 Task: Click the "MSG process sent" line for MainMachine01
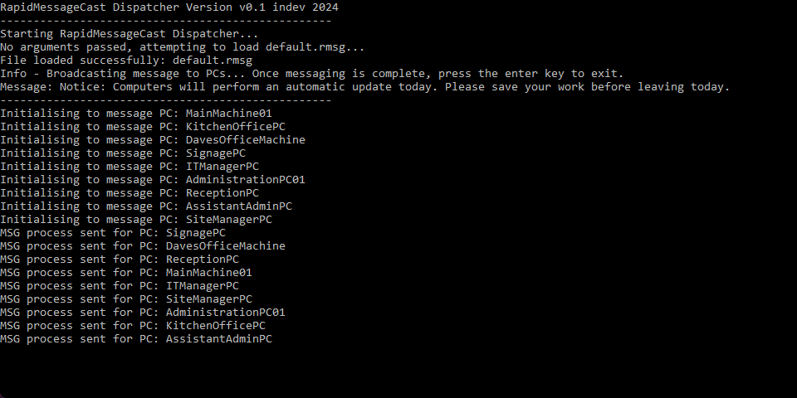tap(126, 273)
